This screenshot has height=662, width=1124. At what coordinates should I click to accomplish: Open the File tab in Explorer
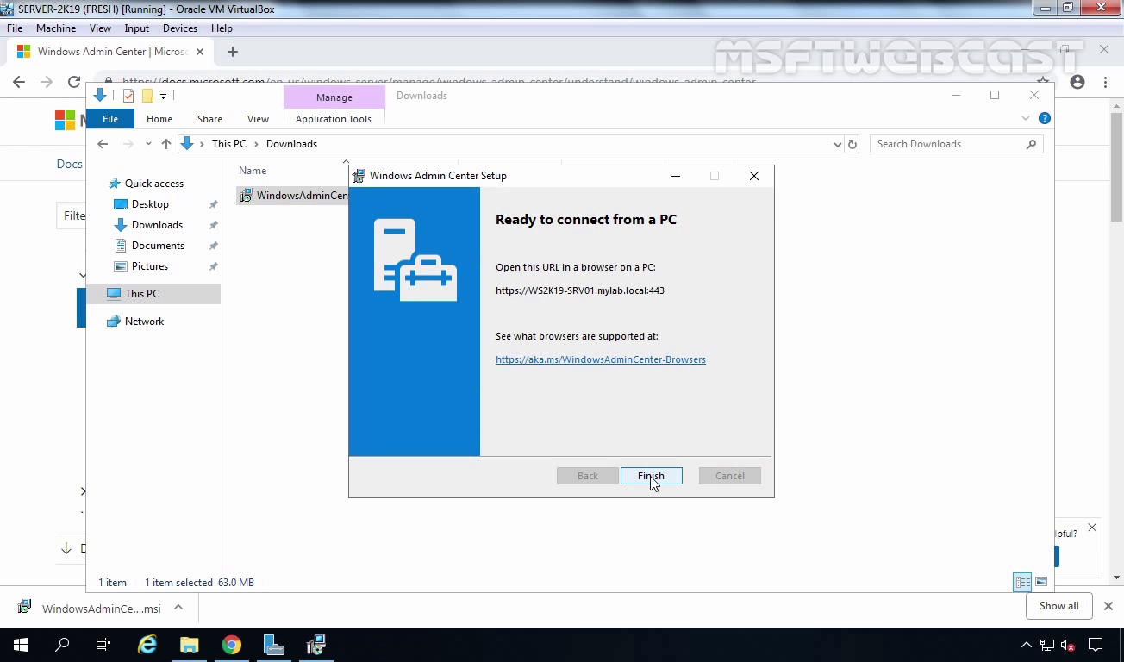click(x=110, y=119)
